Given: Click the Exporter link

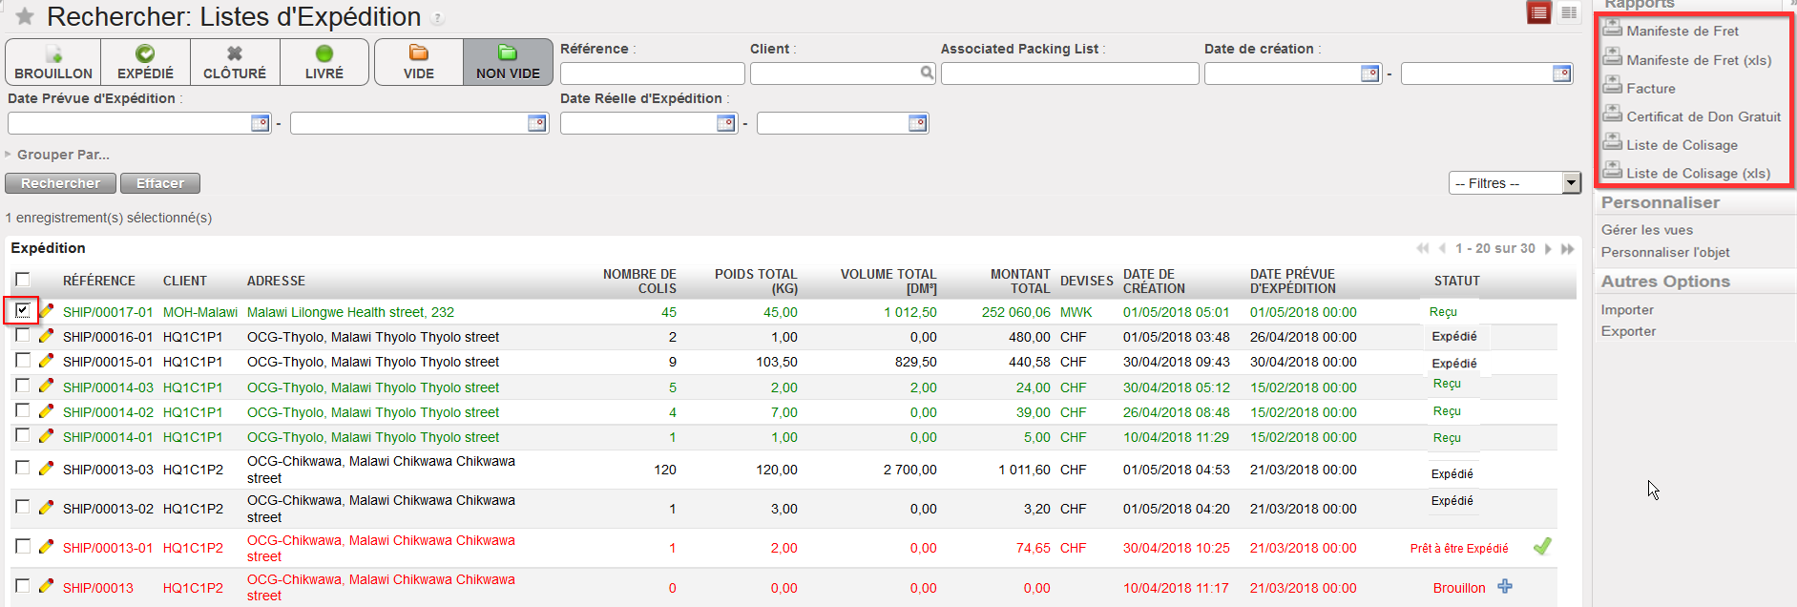Looking at the screenshot, I should [1628, 331].
